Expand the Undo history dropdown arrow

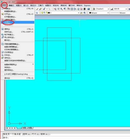point(47,9)
